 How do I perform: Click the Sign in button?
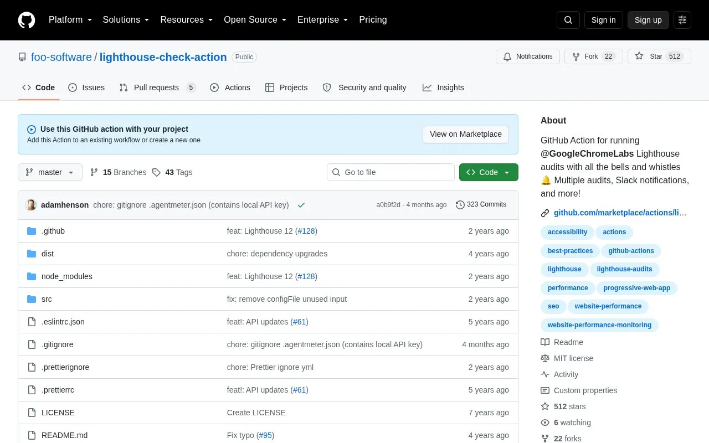(x=603, y=20)
